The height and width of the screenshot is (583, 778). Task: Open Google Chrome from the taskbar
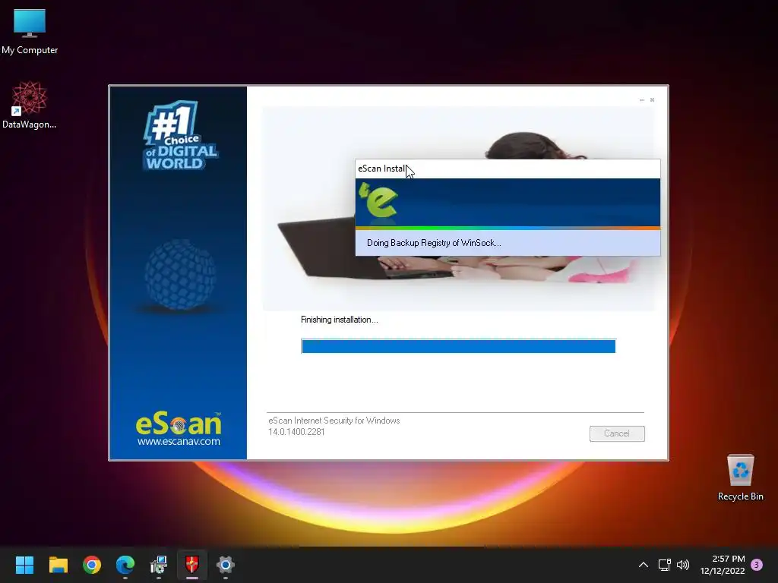[x=92, y=565]
